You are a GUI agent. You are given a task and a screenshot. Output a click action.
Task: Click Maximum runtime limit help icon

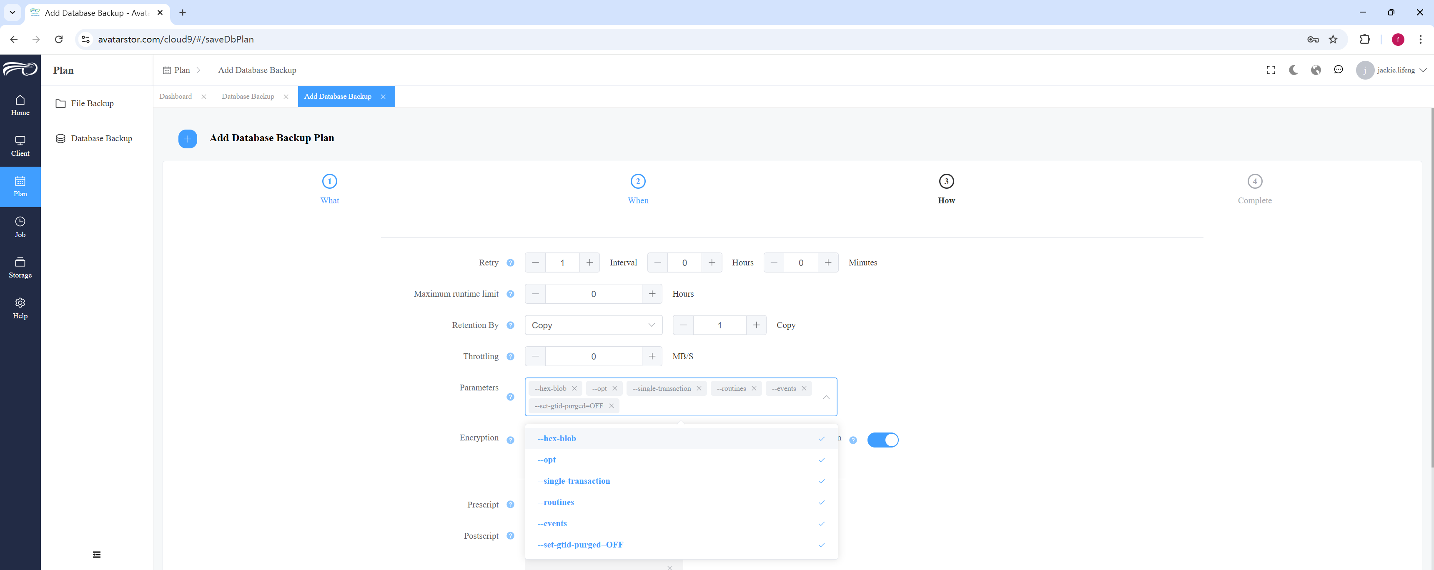pyautogui.click(x=511, y=294)
